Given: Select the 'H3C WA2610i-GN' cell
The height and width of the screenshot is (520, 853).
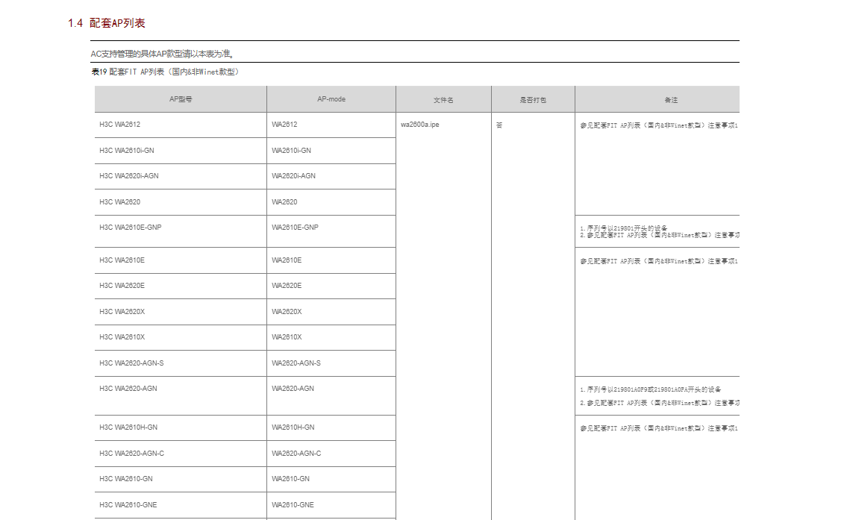Looking at the screenshot, I should pyautogui.click(x=181, y=151).
